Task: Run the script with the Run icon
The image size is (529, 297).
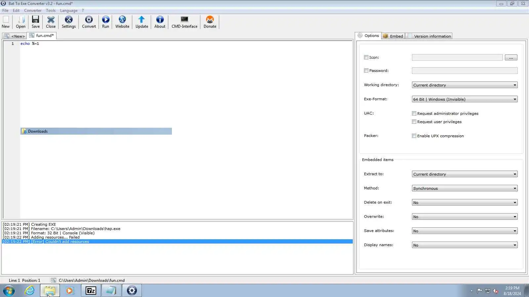Action: [105, 22]
